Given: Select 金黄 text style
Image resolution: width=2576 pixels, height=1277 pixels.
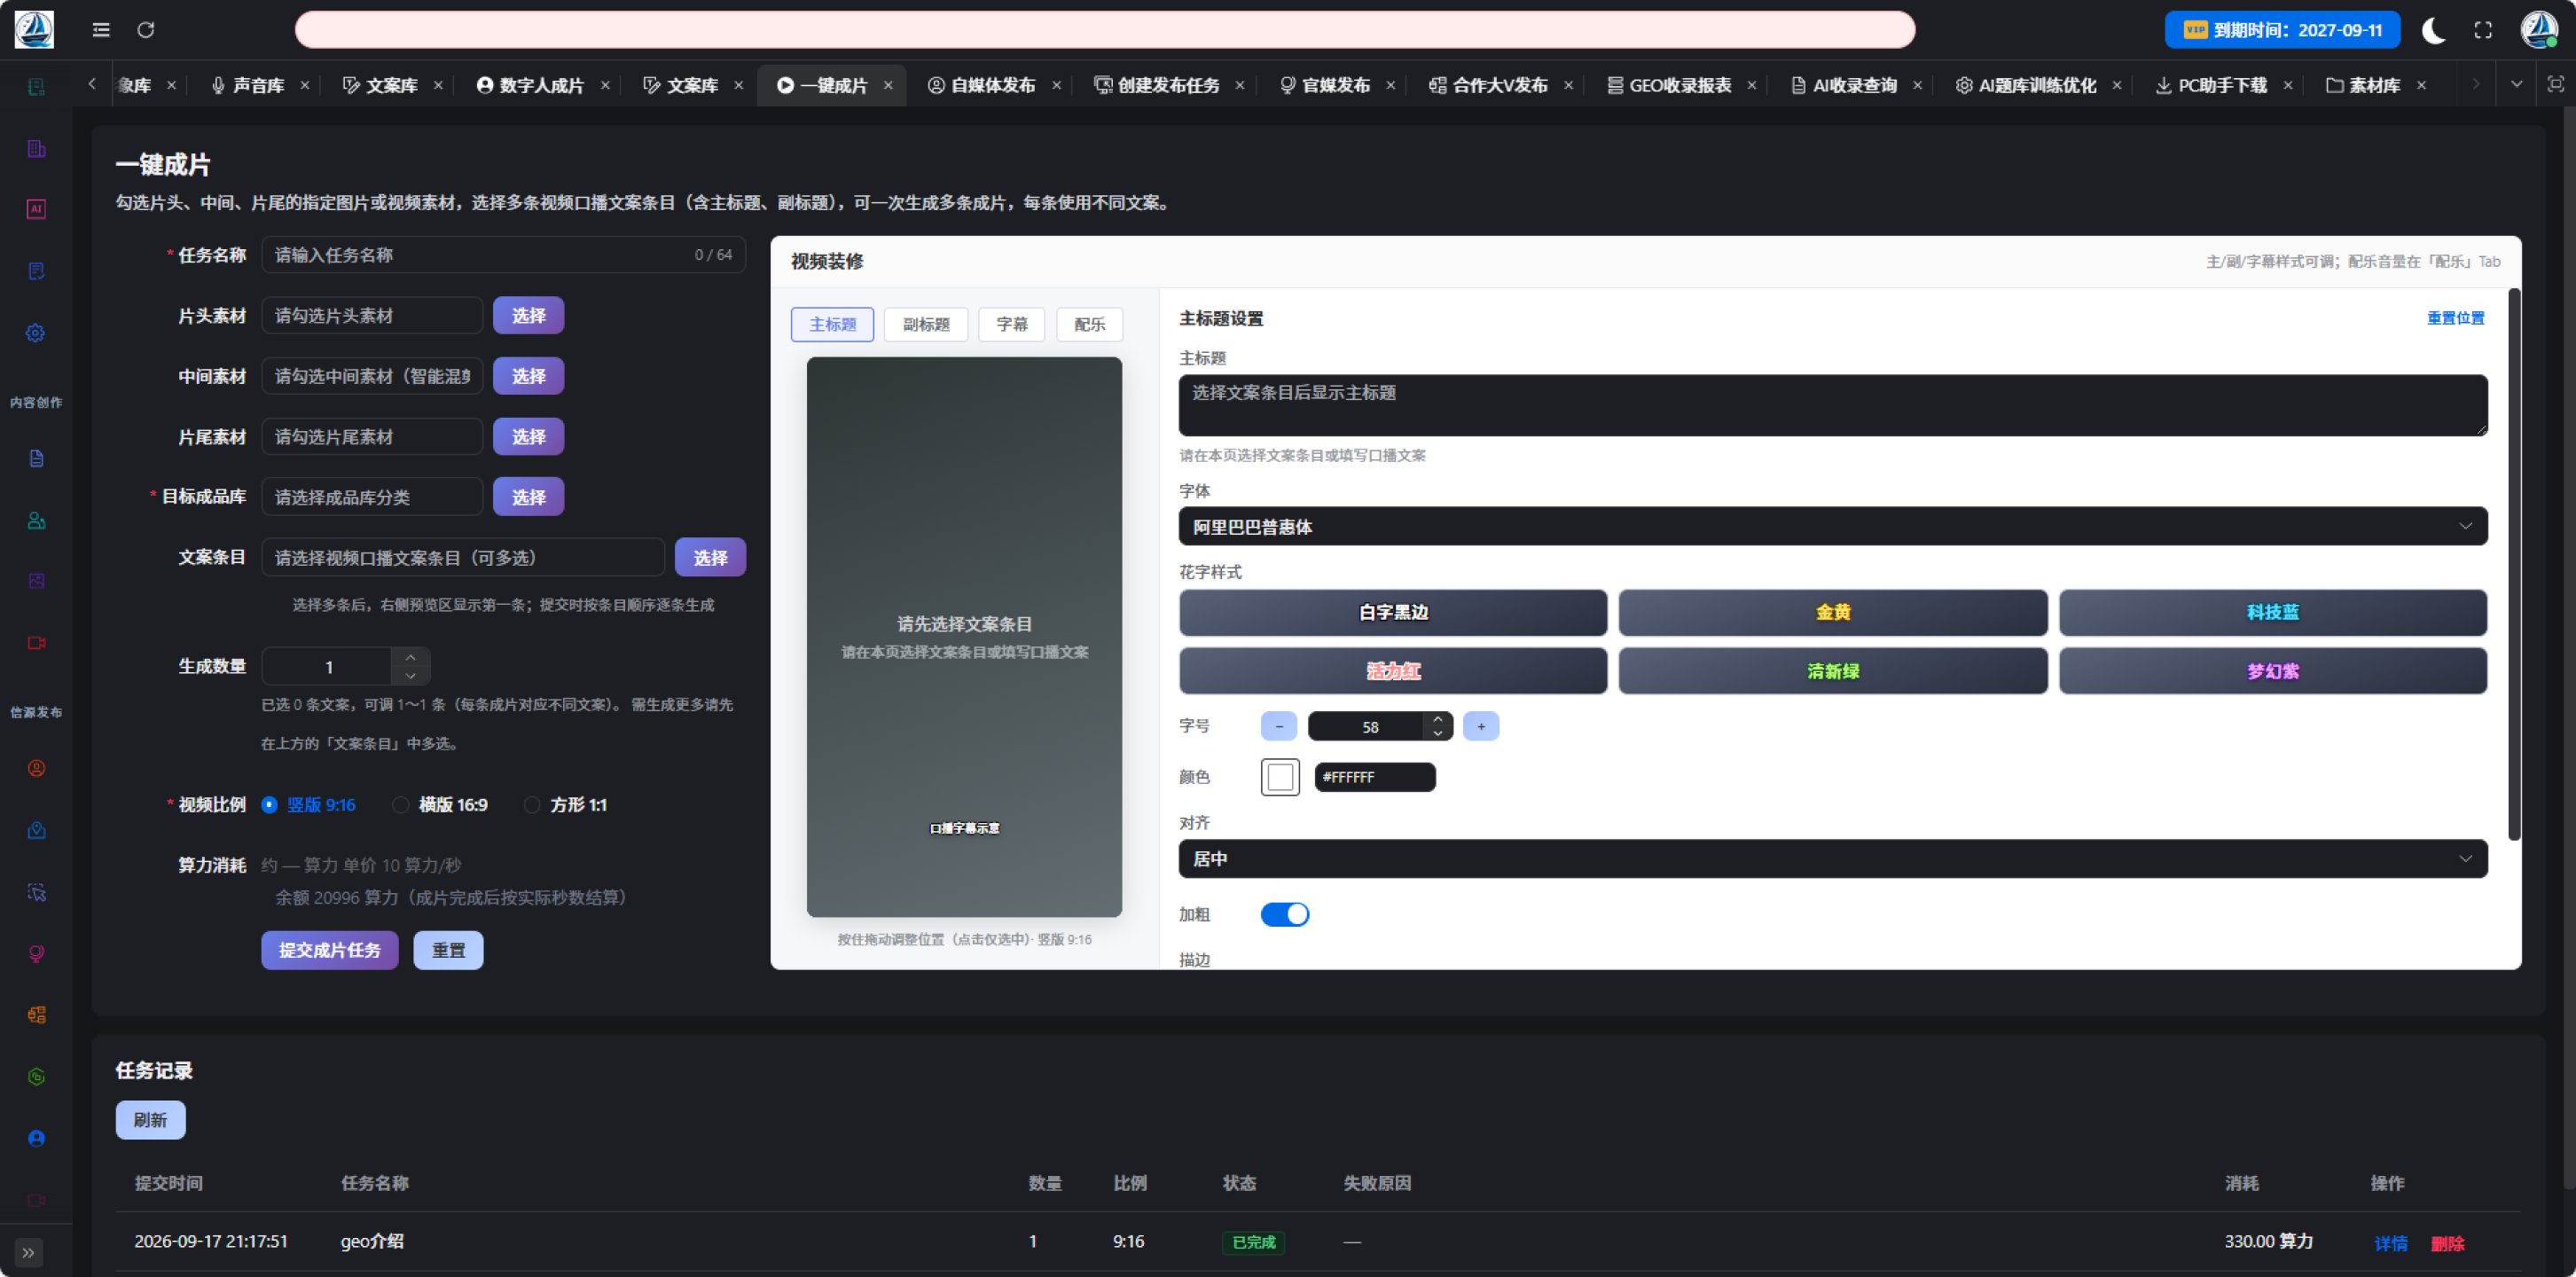Looking at the screenshot, I should click(x=1832, y=612).
